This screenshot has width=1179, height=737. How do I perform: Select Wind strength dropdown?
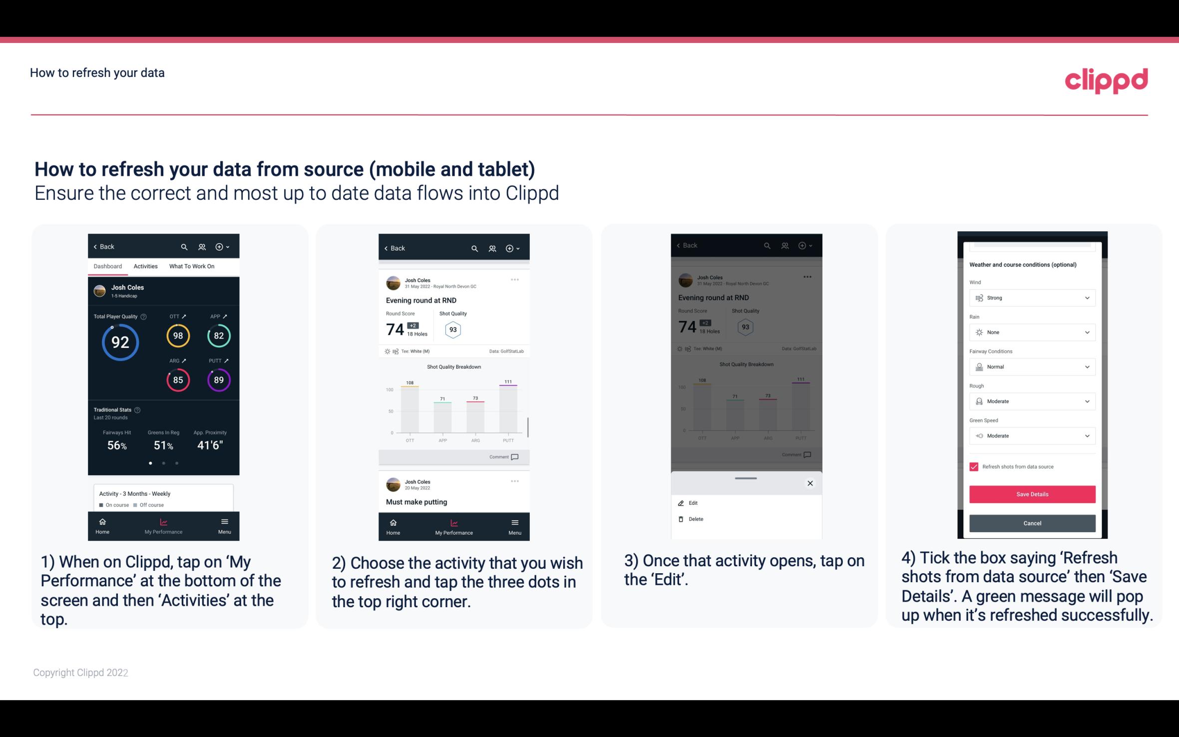pyautogui.click(x=1031, y=297)
